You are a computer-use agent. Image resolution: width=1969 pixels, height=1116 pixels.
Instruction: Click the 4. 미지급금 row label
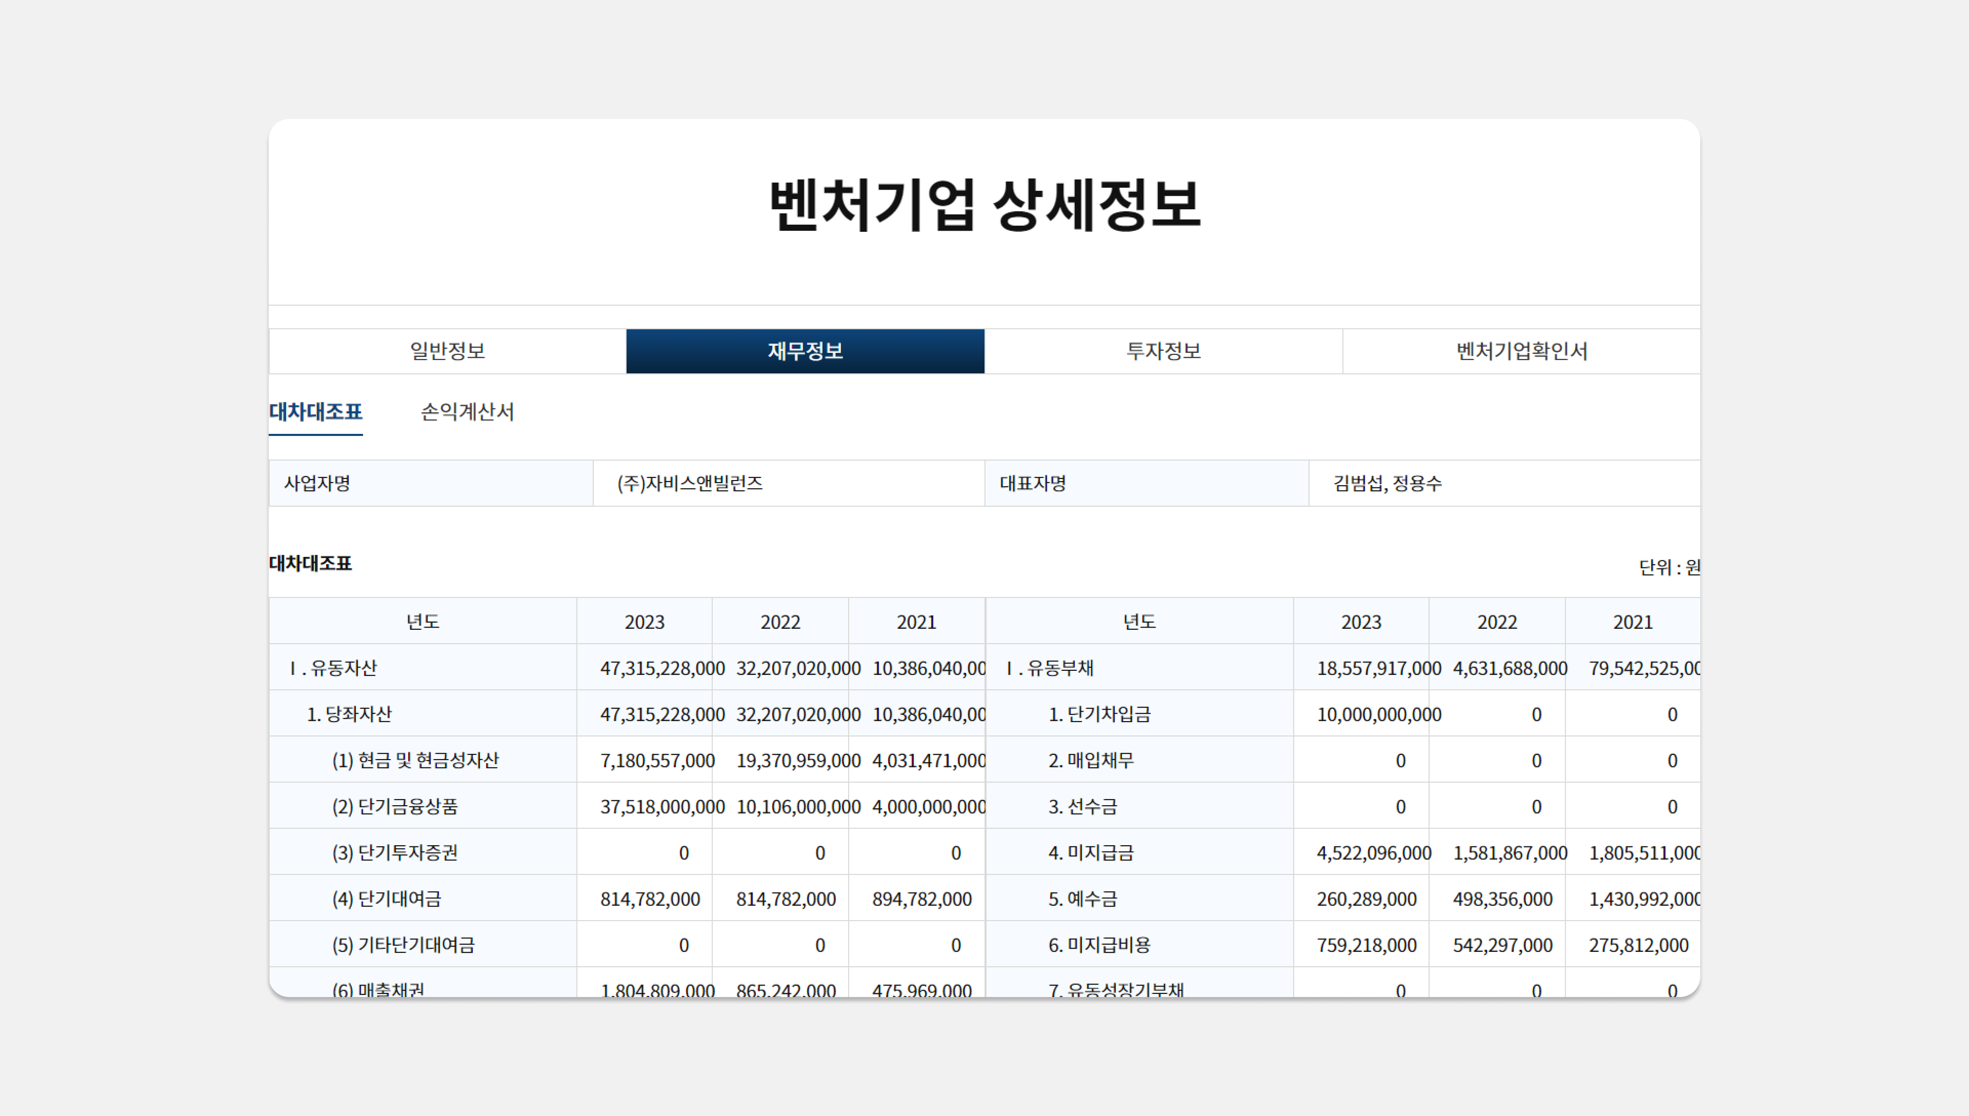(1091, 852)
